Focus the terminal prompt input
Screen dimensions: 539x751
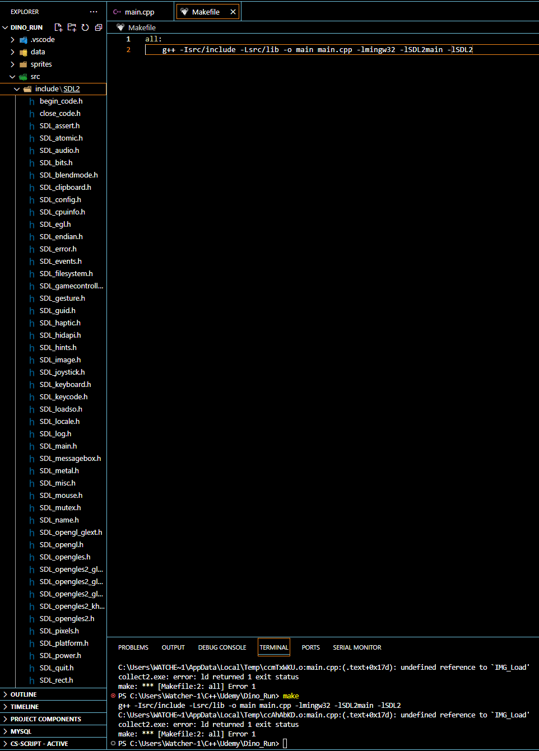[x=285, y=744]
